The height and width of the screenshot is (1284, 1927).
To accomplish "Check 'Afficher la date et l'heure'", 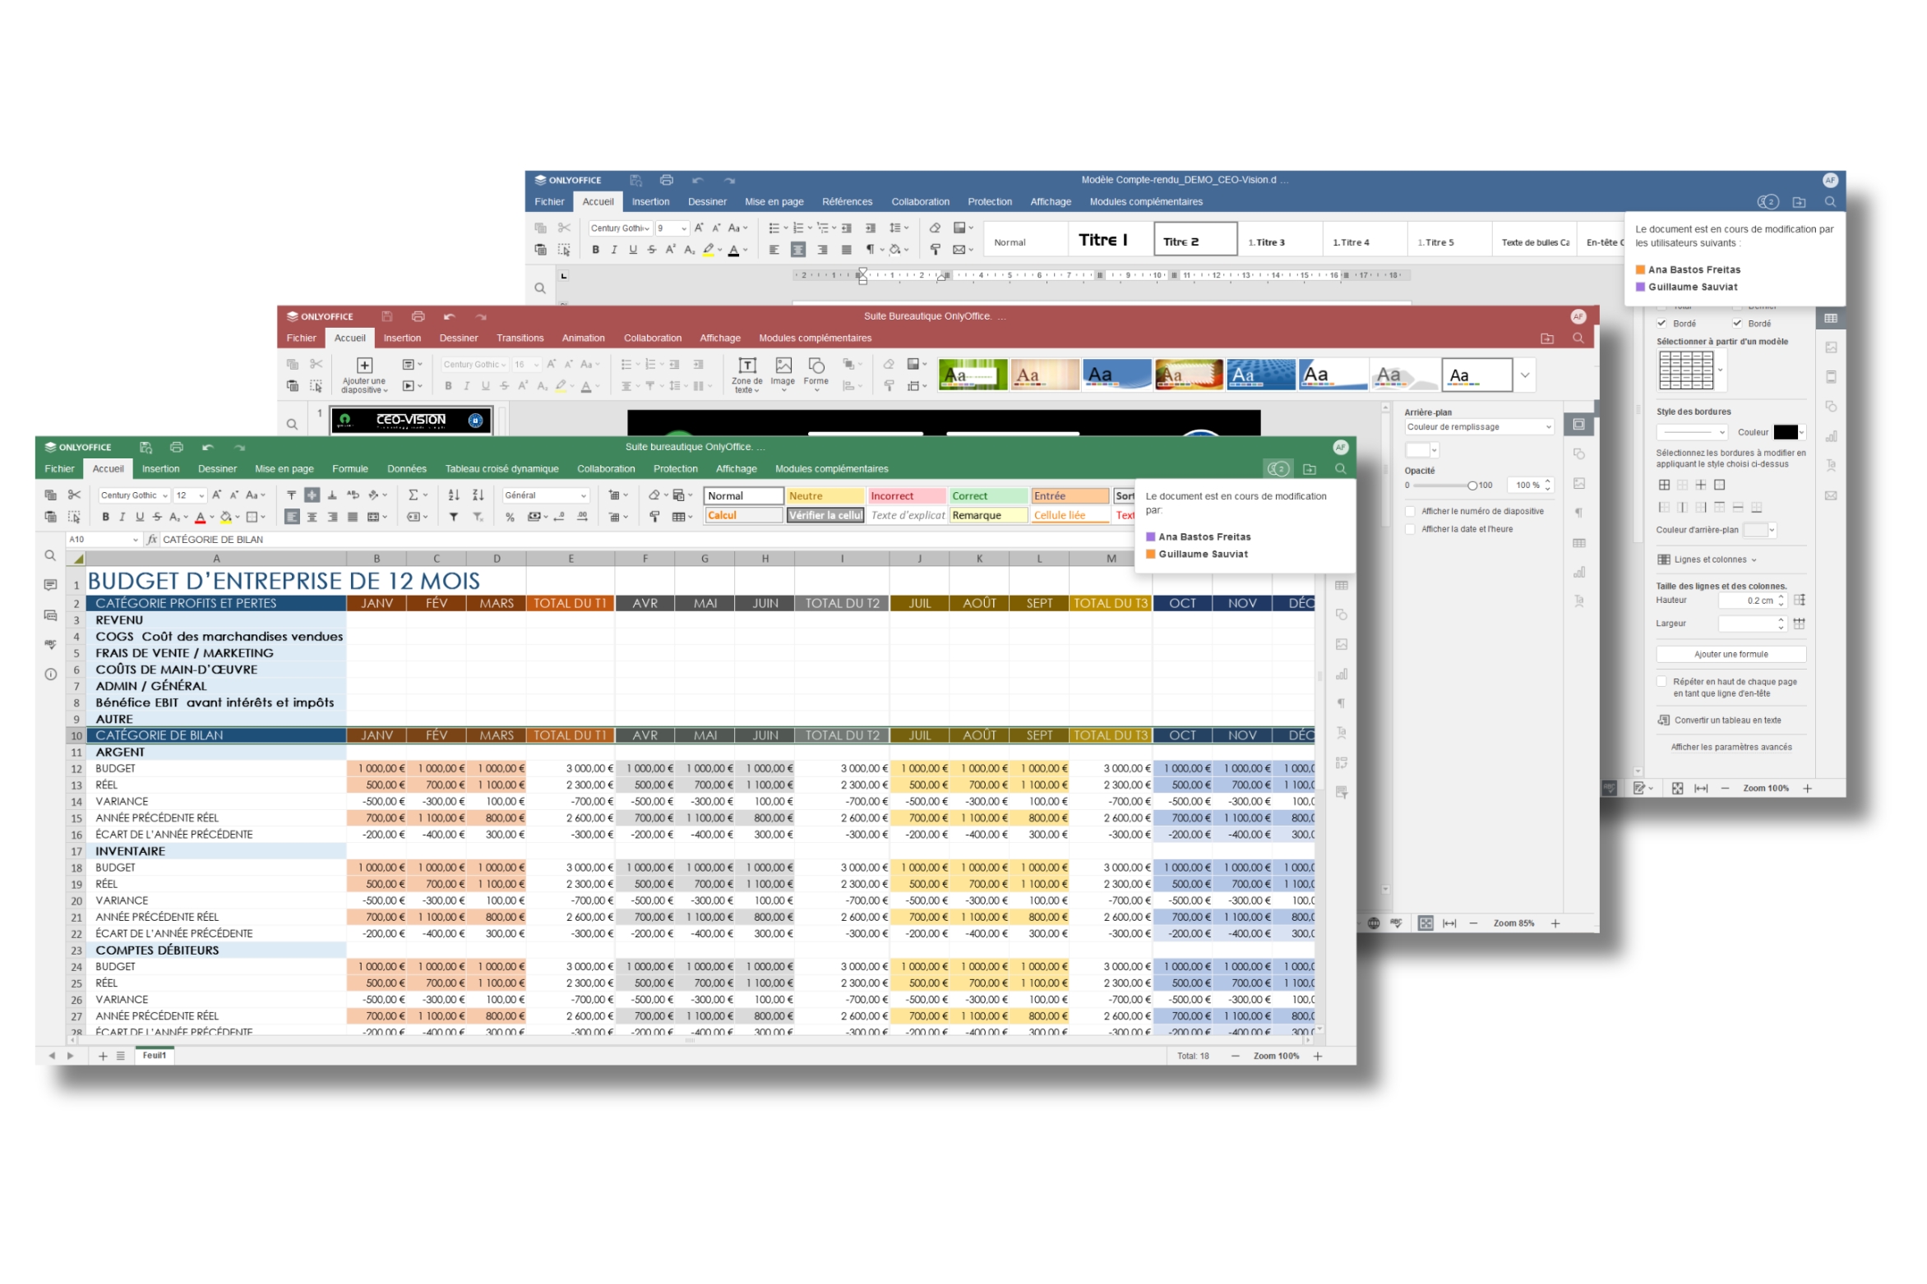I will [x=1411, y=529].
